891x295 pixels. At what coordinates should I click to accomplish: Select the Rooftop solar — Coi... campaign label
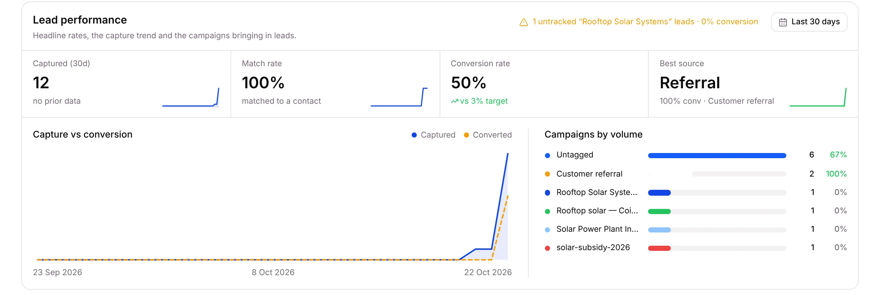point(597,210)
